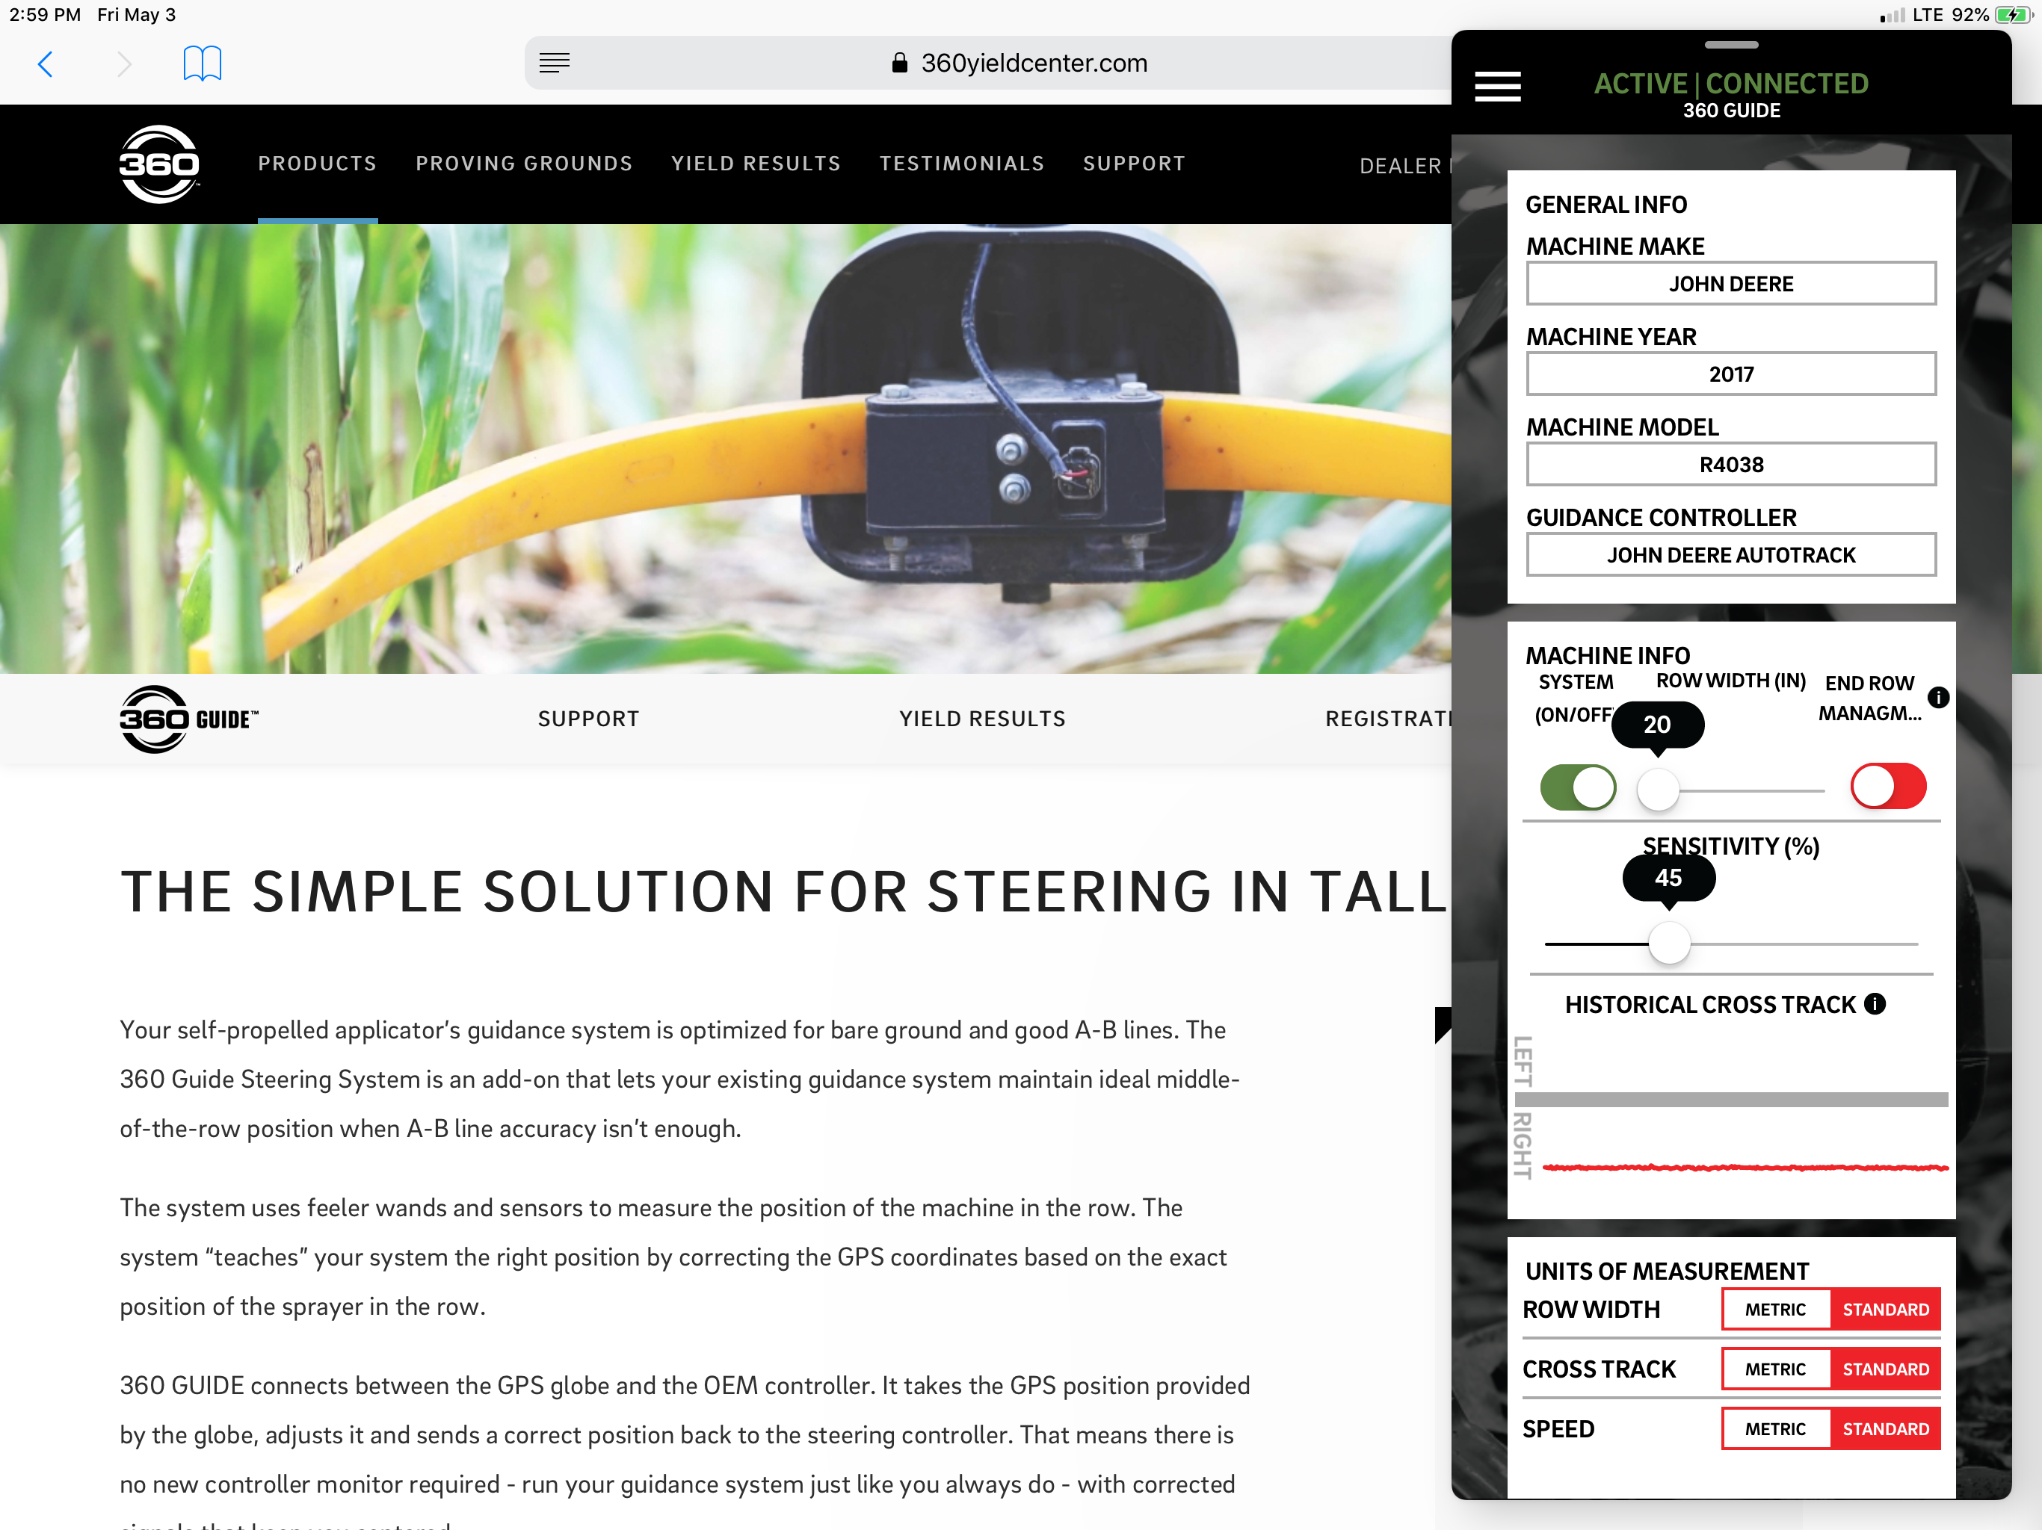Click the Row Width slider handle
The height and width of the screenshot is (1530, 2042).
1658,791
